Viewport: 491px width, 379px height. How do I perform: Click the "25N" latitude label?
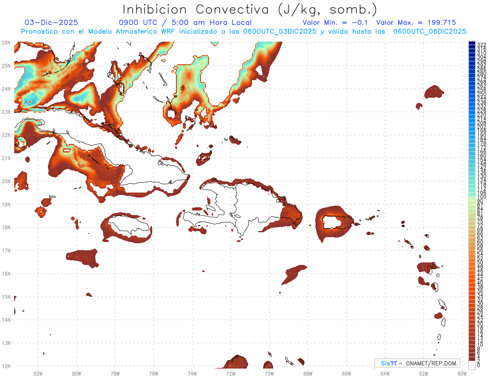point(6,65)
